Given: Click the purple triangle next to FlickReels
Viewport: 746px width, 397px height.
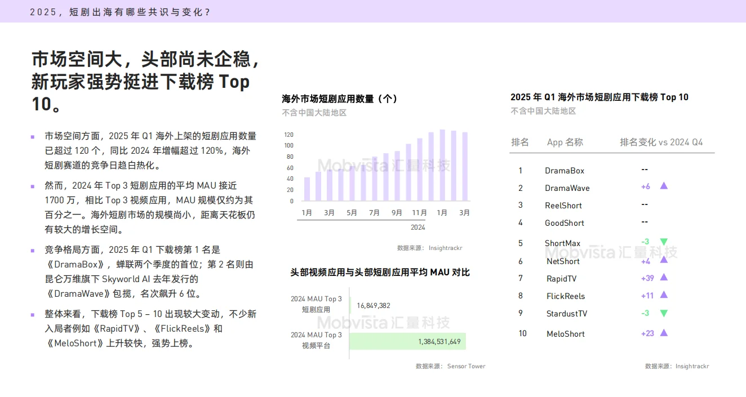Looking at the screenshot, I should [x=664, y=296].
